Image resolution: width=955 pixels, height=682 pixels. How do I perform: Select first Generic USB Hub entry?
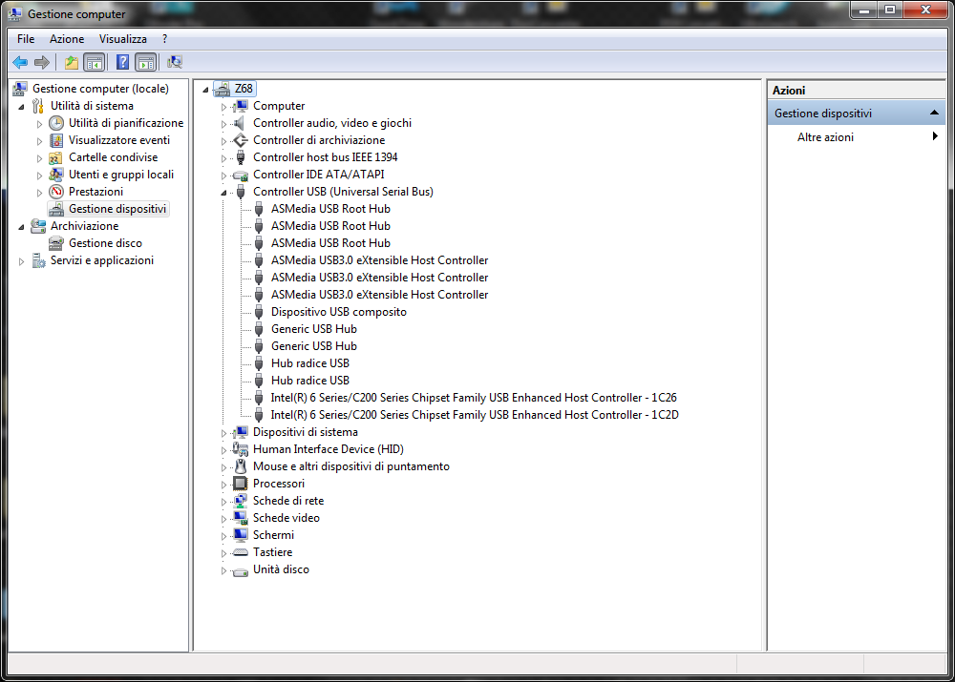(x=313, y=329)
